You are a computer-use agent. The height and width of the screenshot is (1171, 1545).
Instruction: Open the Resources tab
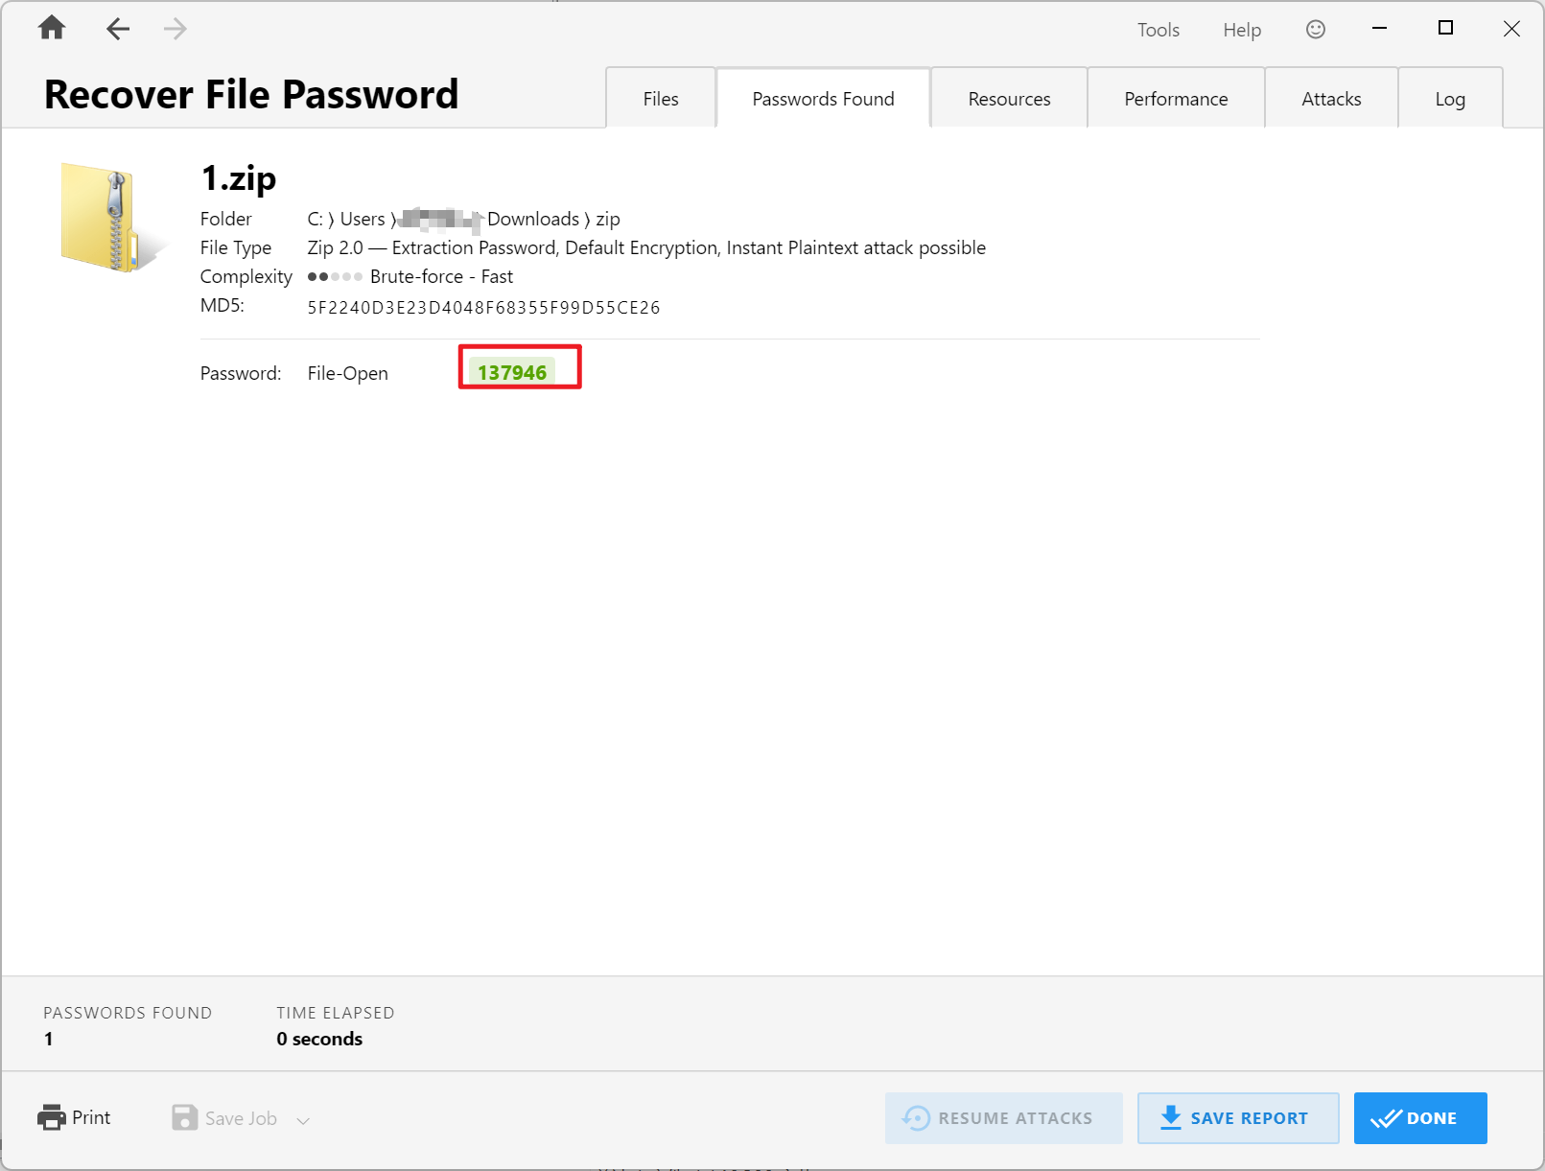click(x=1009, y=99)
